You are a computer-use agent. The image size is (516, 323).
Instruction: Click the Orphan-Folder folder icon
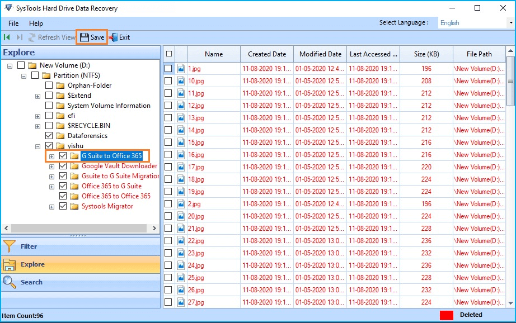point(60,85)
